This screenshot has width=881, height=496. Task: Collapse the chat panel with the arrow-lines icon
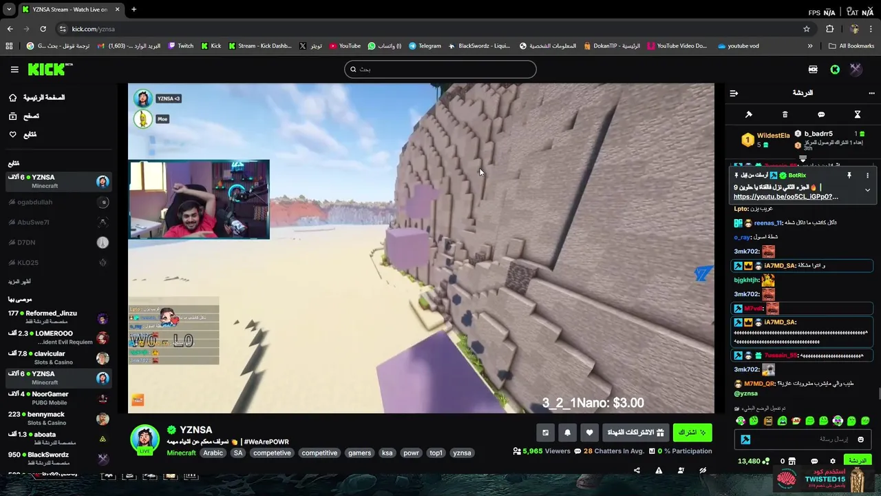coord(734,93)
